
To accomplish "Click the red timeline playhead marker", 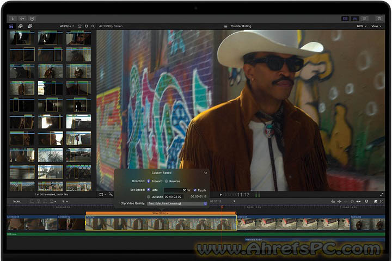I will coord(222,207).
